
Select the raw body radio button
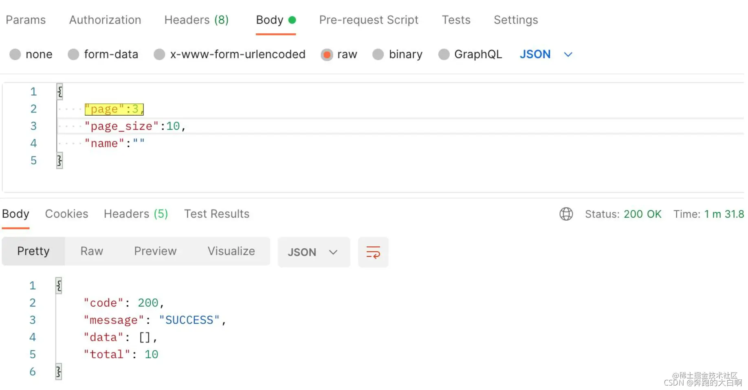click(x=327, y=54)
